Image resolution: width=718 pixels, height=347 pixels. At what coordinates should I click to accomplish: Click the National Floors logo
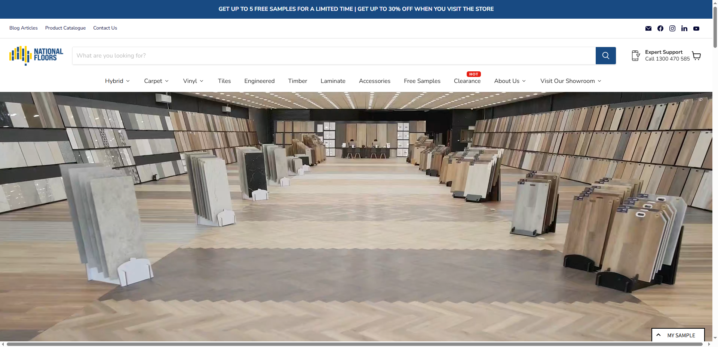[x=36, y=55]
